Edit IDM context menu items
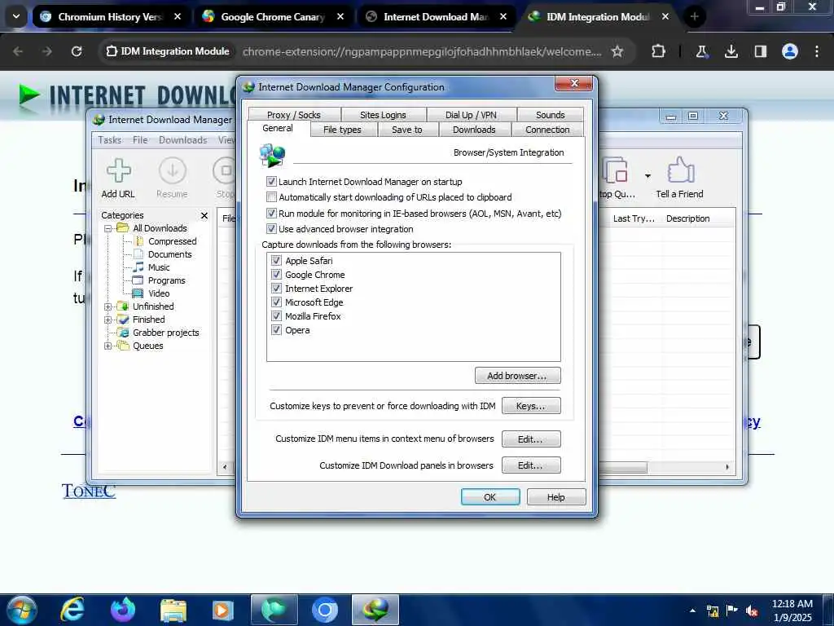This screenshot has width=834, height=626. click(531, 439)
